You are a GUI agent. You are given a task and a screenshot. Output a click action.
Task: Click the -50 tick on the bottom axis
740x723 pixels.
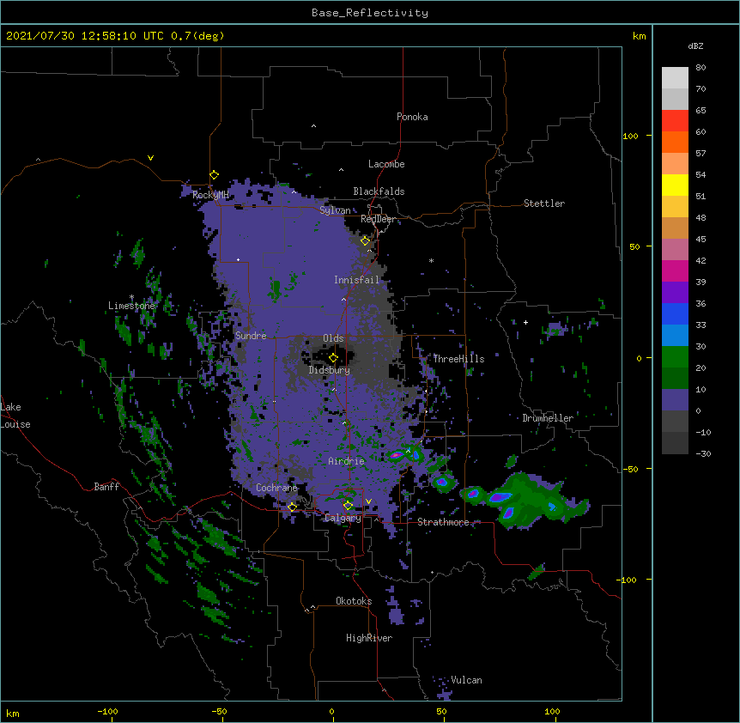click(x=219, y=711)
